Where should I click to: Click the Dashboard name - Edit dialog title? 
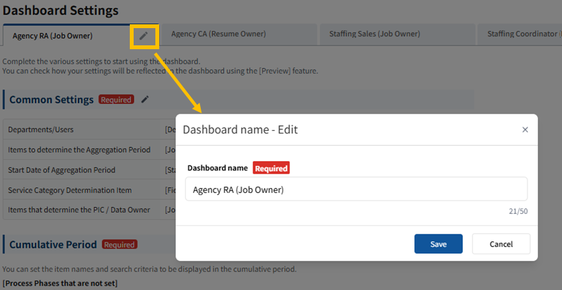(x=240, y=130)
